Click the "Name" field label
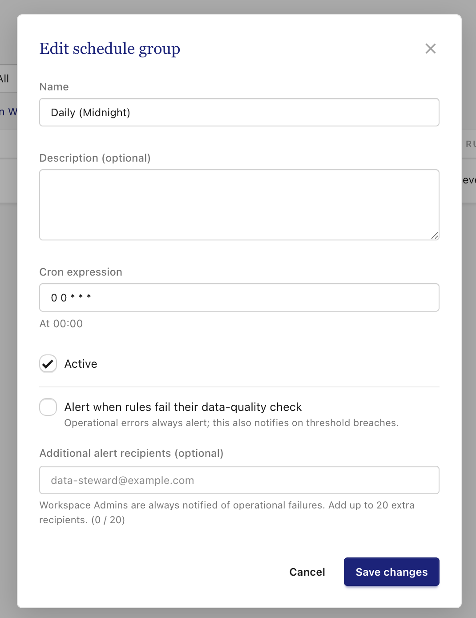 pos(54,87)
